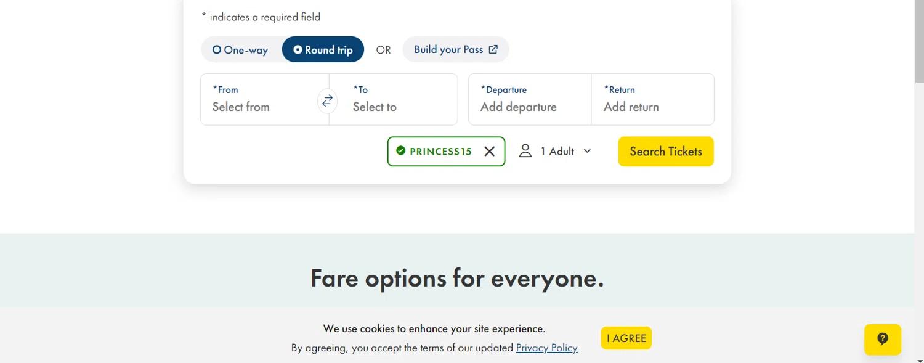Viewport: 924px width, 363px height.
Task: Expand the 1 Adult passenger dropdown
Action: click(x=556, y=151)
